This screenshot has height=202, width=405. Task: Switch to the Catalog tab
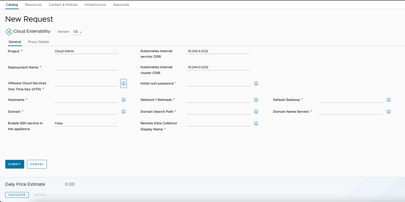pyautogui.click(x=12, y=5)
